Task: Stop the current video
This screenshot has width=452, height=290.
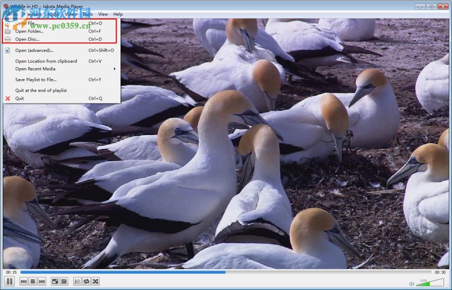Action: [x=31, y=281]
